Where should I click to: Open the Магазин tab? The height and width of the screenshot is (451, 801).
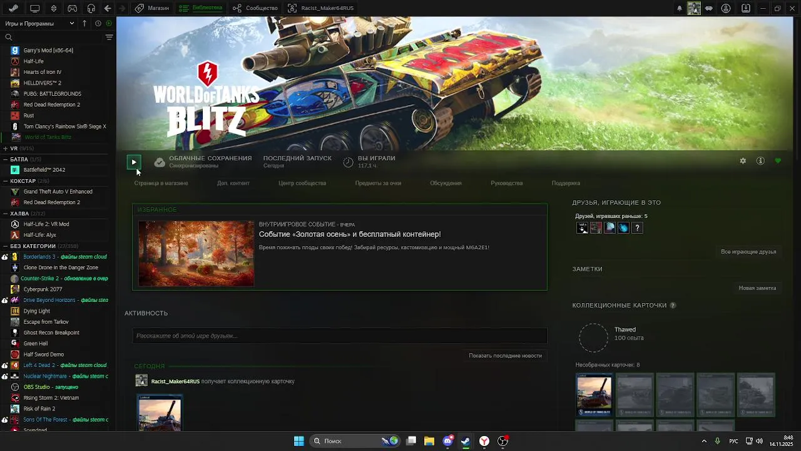coord(152,8)
